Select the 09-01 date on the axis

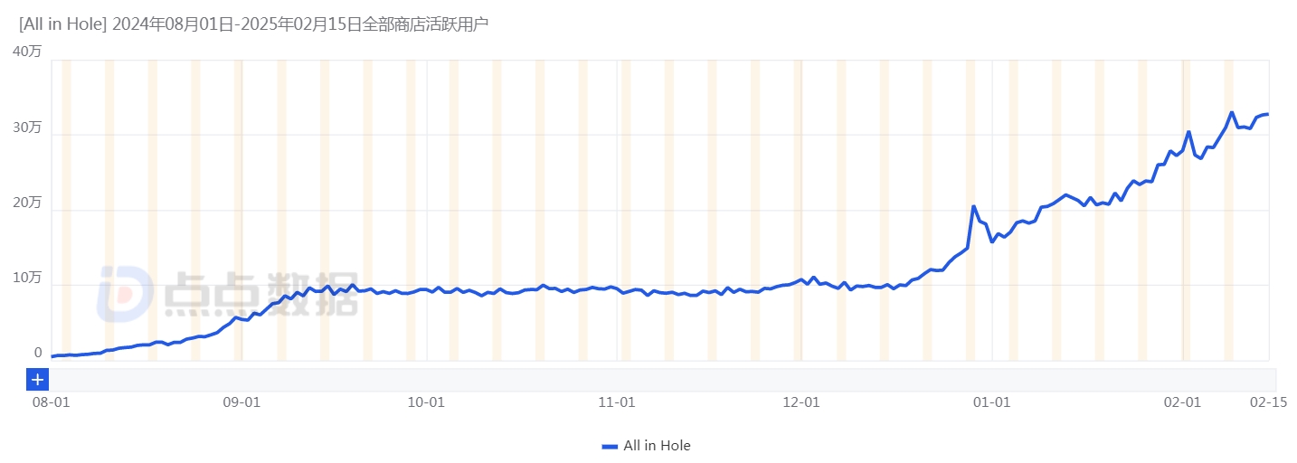(241, 402)
